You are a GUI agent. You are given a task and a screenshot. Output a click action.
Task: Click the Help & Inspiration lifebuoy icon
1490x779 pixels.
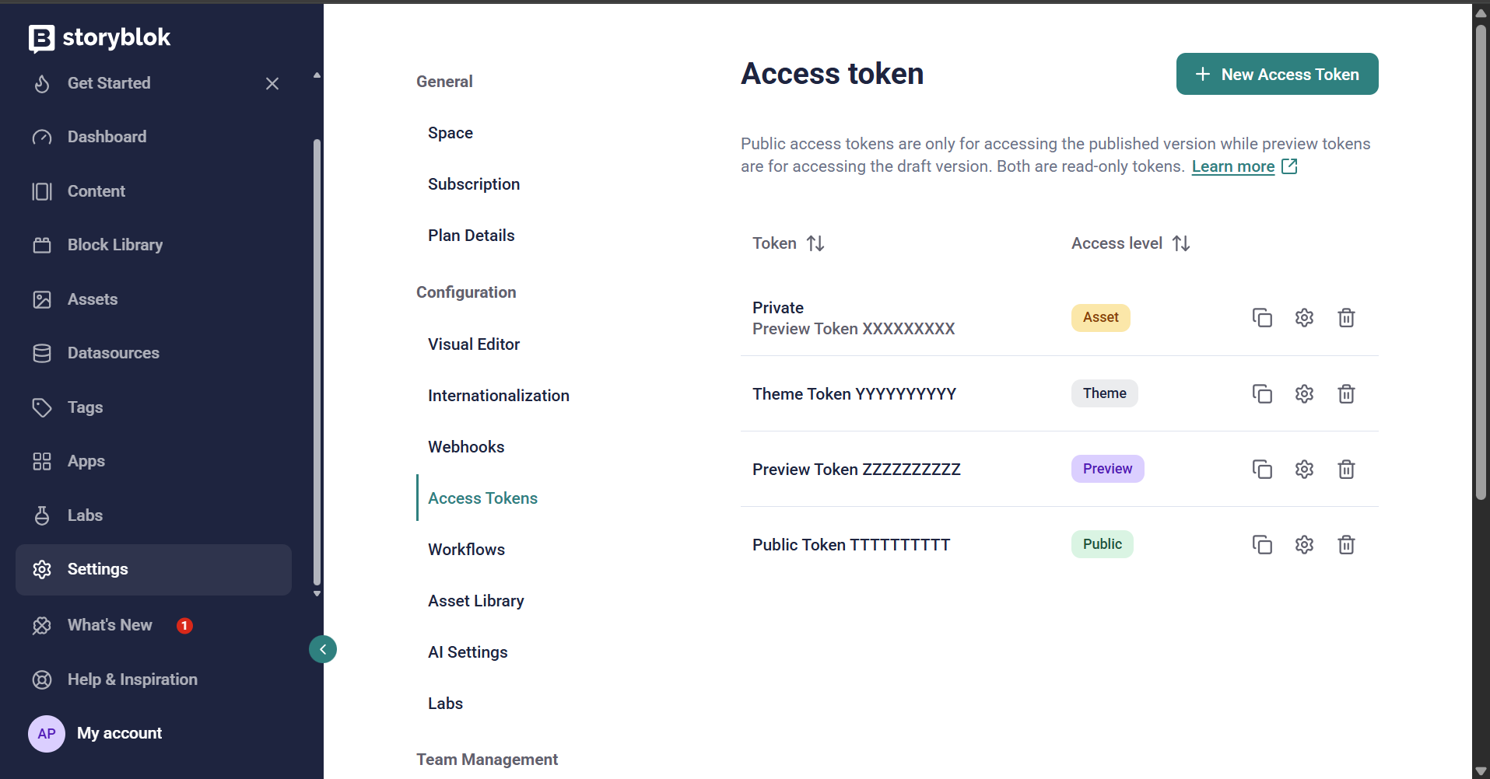42,679
